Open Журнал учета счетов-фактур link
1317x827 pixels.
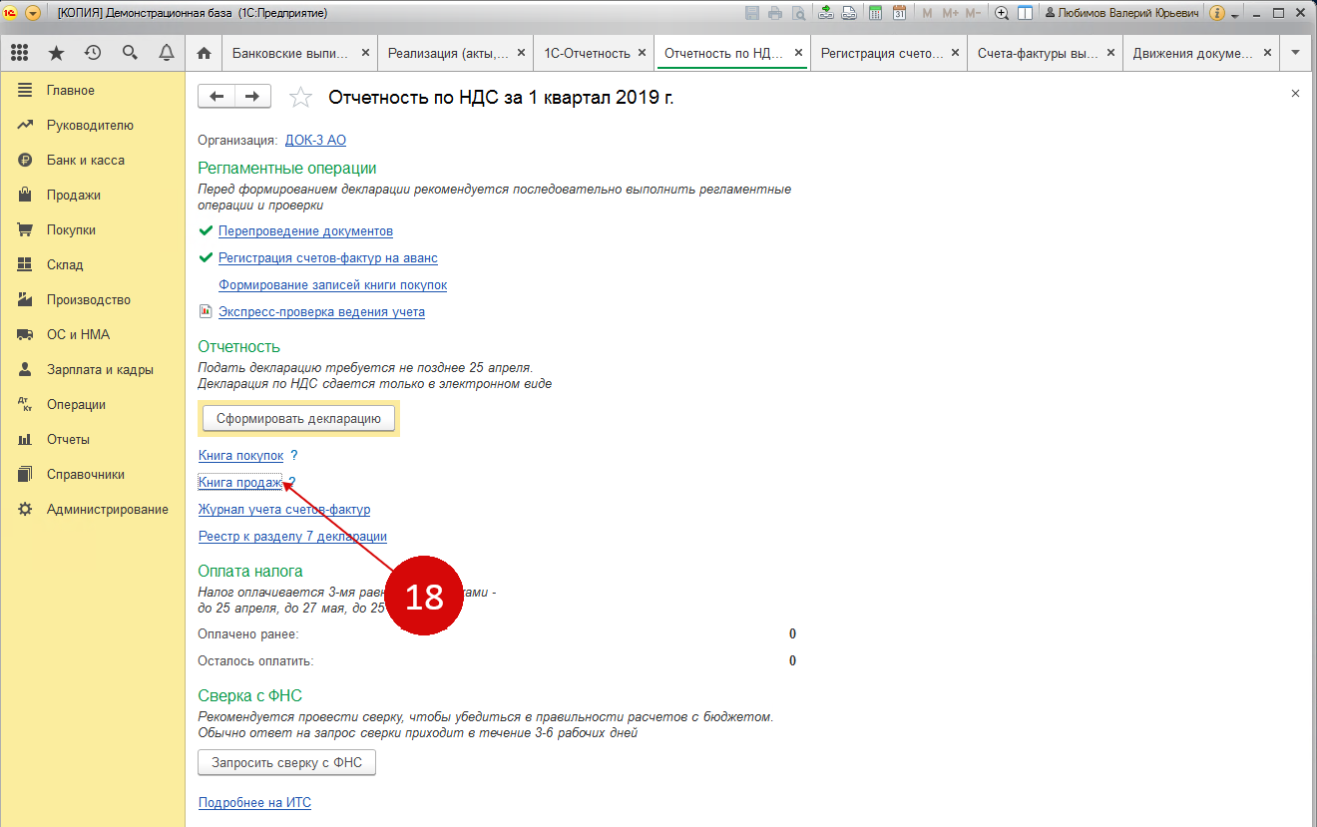pos(284,509)
